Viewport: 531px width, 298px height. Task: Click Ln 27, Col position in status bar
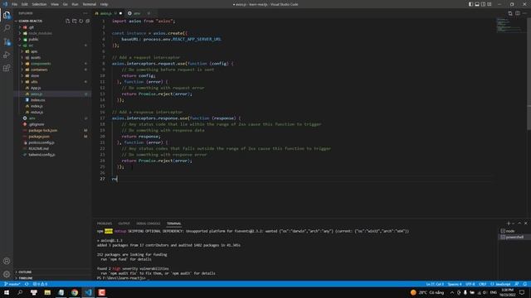tap(435, 284)
